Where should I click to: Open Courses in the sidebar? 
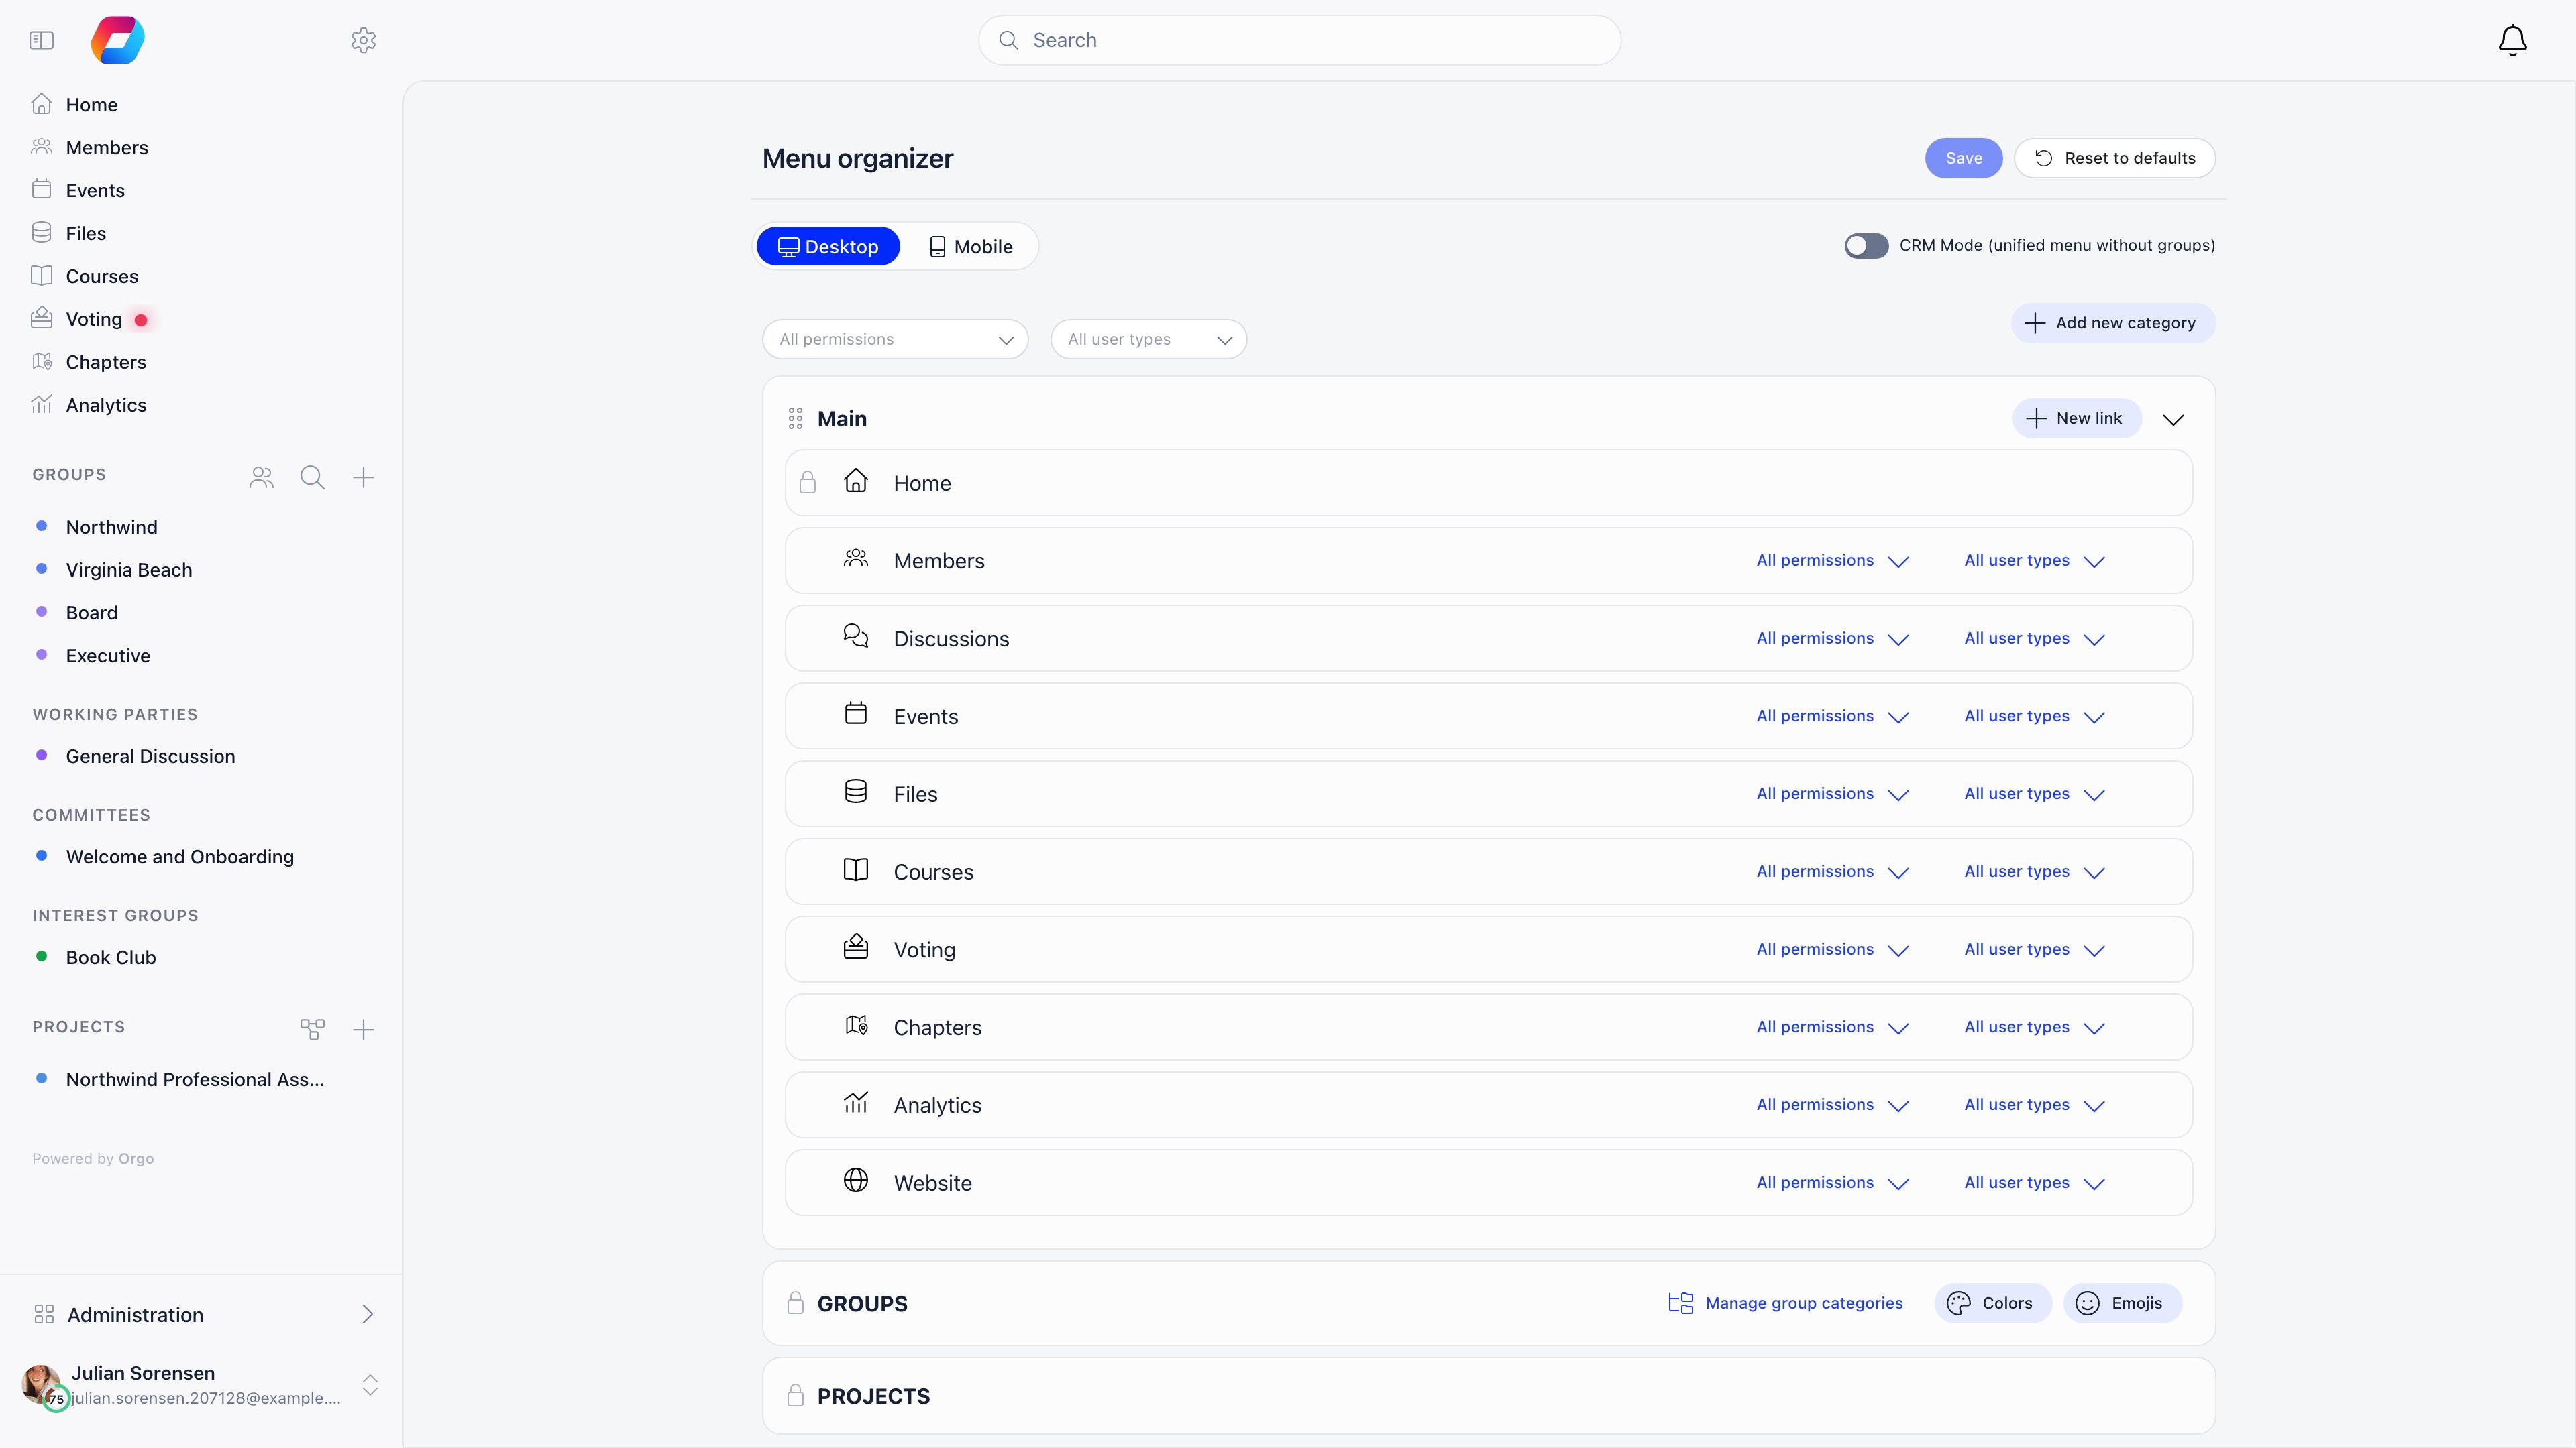102,277
